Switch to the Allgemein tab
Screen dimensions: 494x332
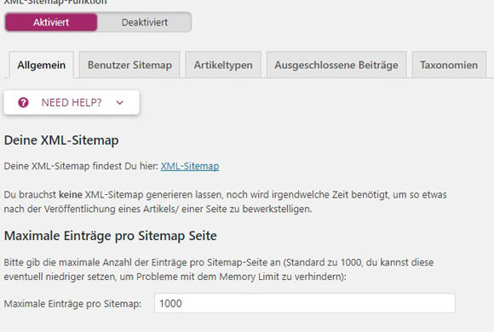(42, 65)
